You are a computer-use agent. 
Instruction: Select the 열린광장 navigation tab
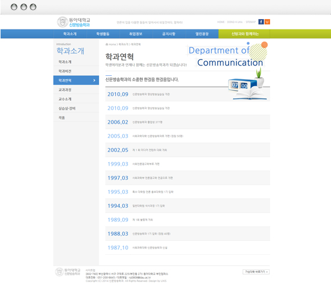[x=202, y=34]
